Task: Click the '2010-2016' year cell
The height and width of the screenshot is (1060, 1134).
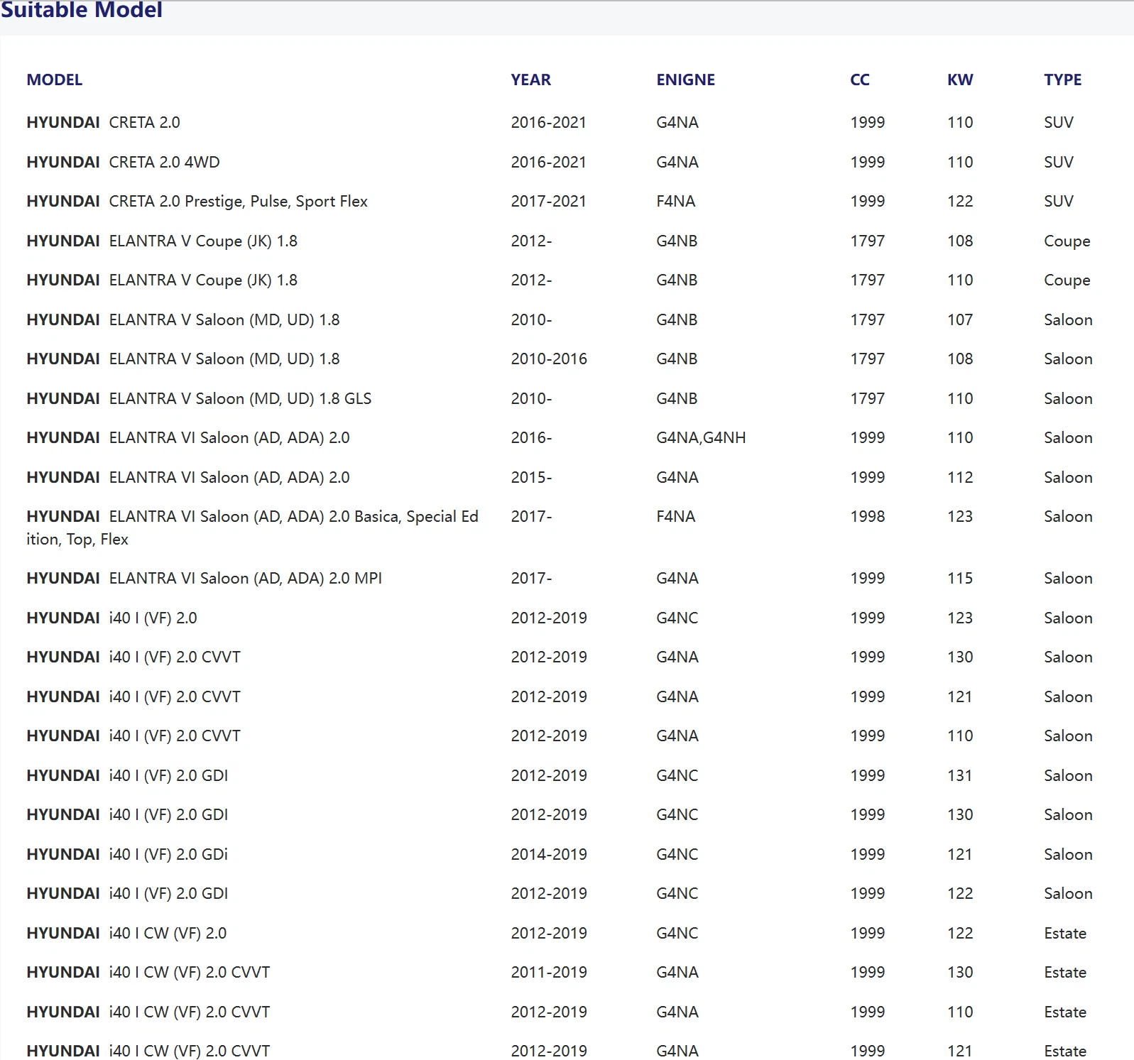Action: point(549,359)
